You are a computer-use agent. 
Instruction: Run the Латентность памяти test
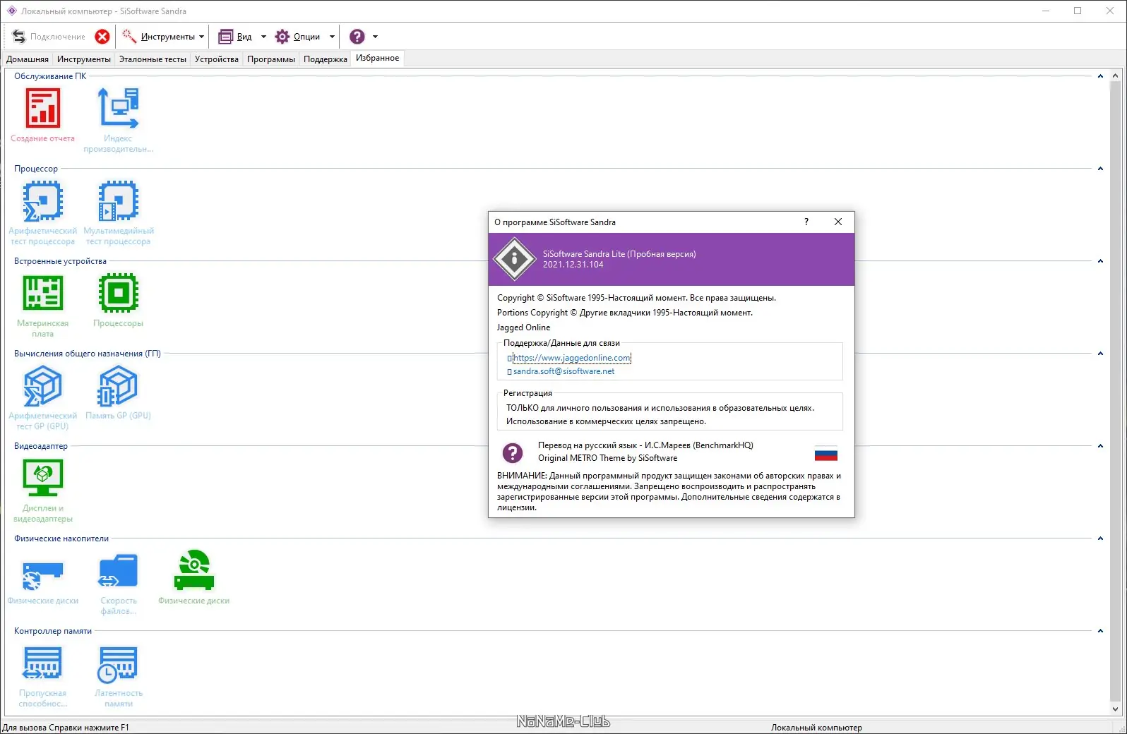[x=118, y=665]
